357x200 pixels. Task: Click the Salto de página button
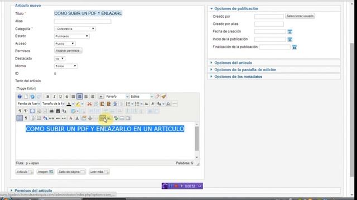pyautogui.click(x=71, y=172)
